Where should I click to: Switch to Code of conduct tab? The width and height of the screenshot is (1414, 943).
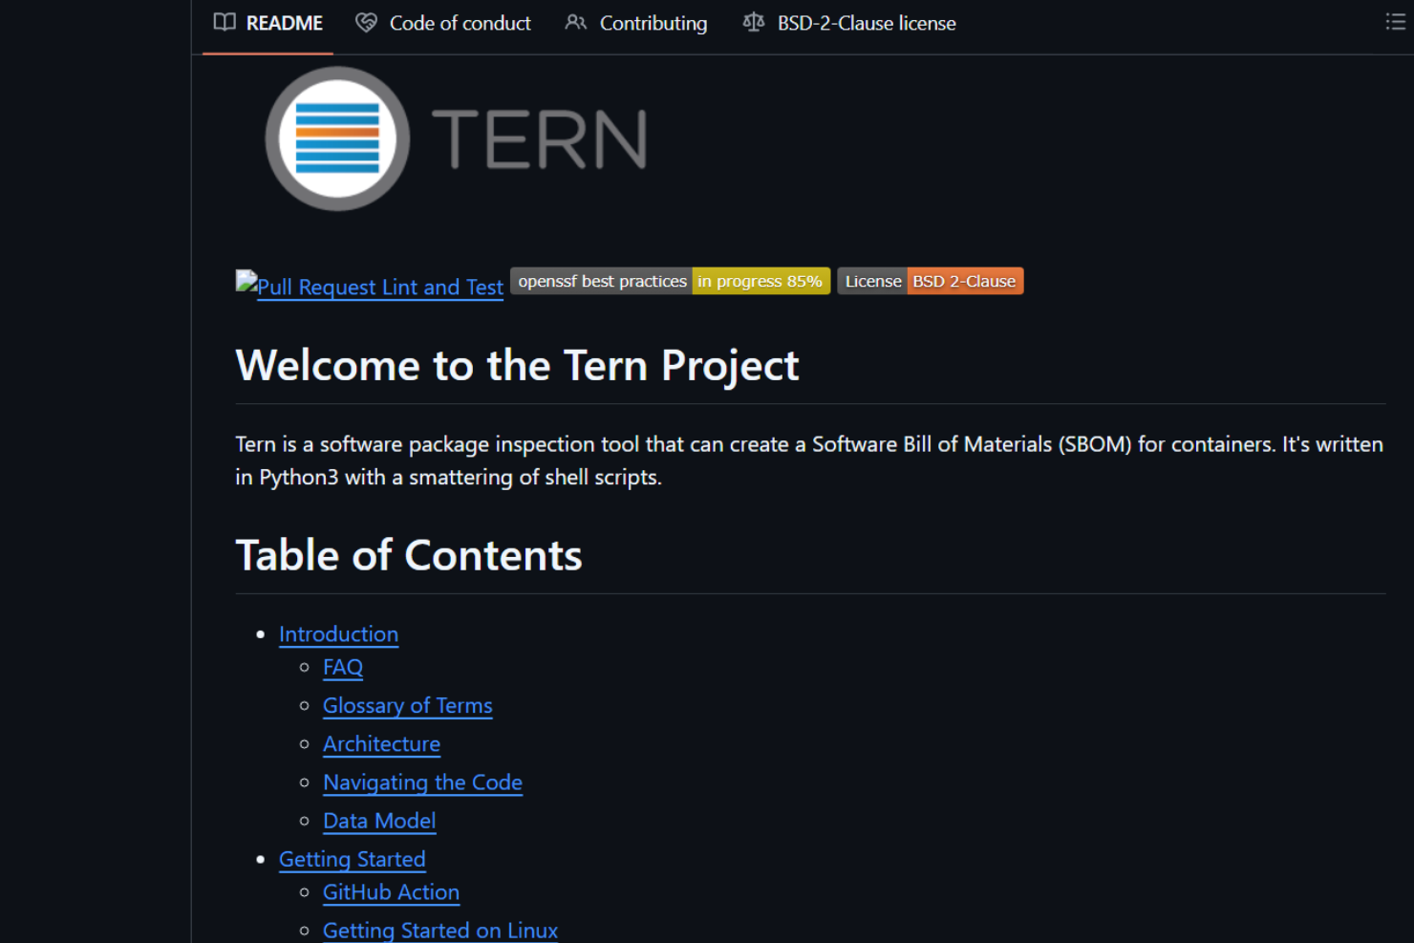442,23
